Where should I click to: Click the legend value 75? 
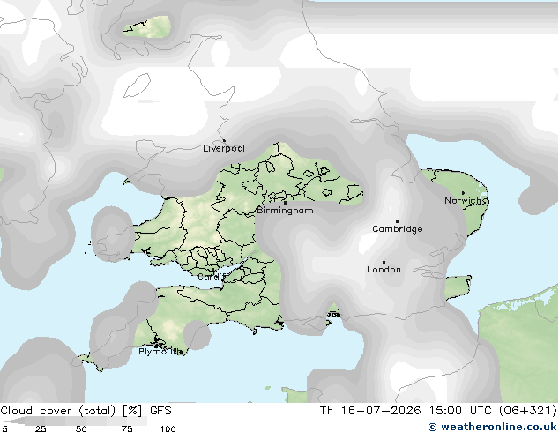[127, 428]
